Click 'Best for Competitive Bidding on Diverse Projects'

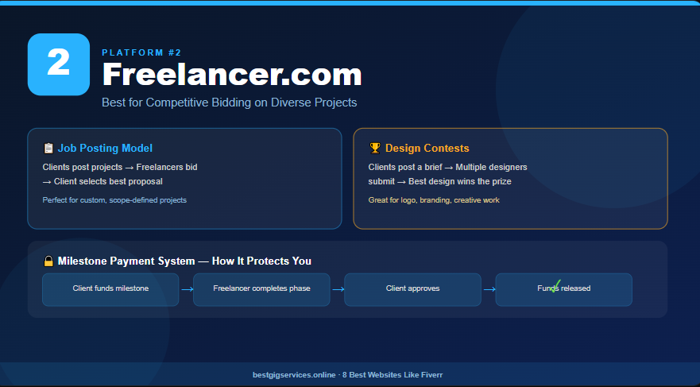click(230, 103)
